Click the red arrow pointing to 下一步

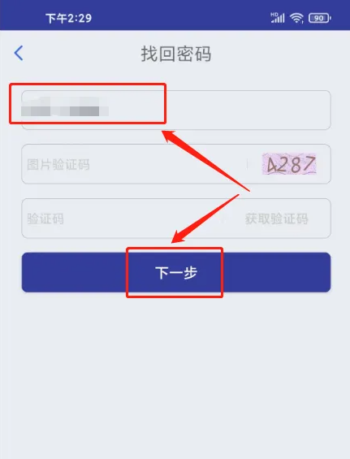coord(205,219)
